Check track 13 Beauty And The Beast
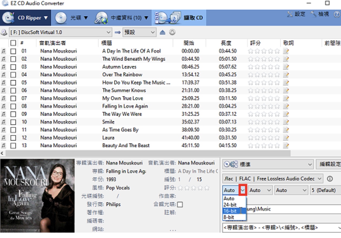The height and width of the screenshot is (238, 341). click(x=13, y=146)
